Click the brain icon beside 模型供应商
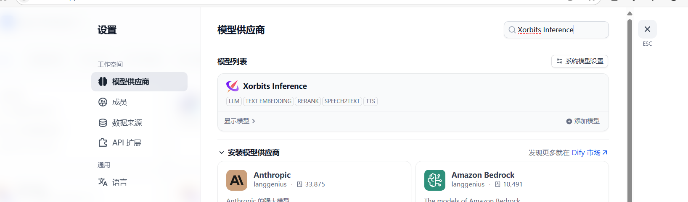This screenshot has width=688, height=202. pyautogui.click(x=103, y=82)
